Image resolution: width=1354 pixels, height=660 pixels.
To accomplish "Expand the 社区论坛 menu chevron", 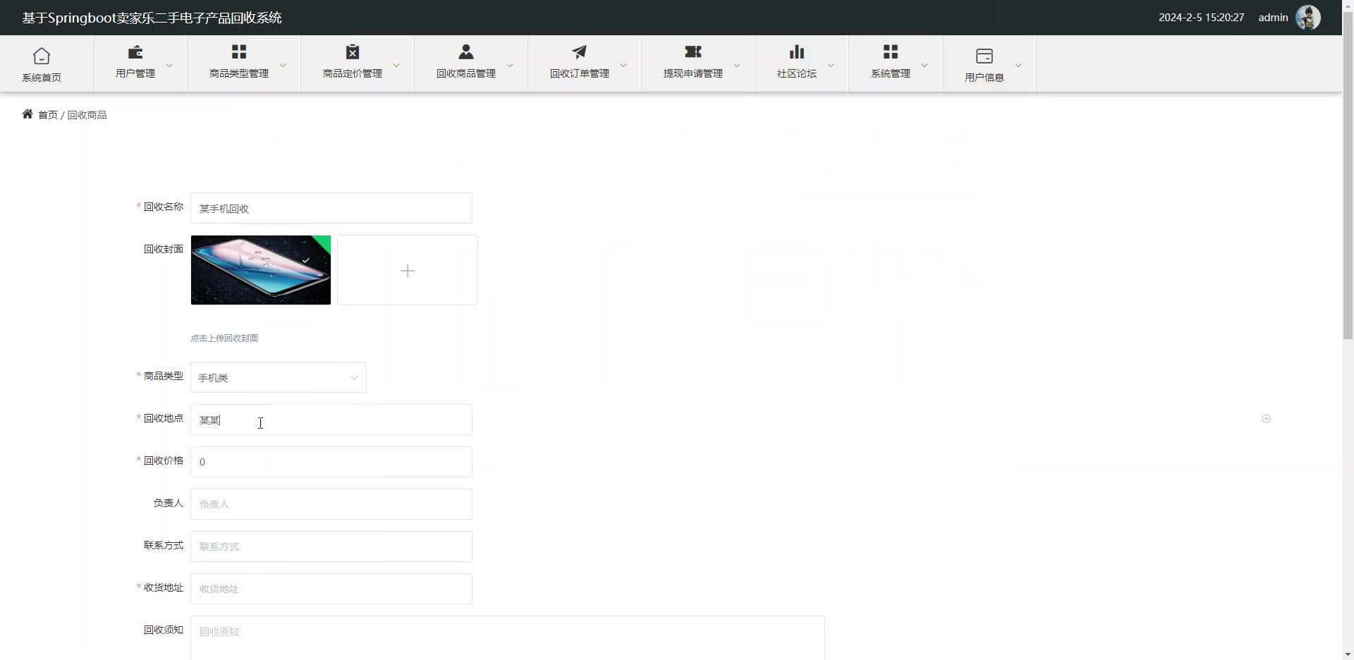I will (x=831, y=65).
